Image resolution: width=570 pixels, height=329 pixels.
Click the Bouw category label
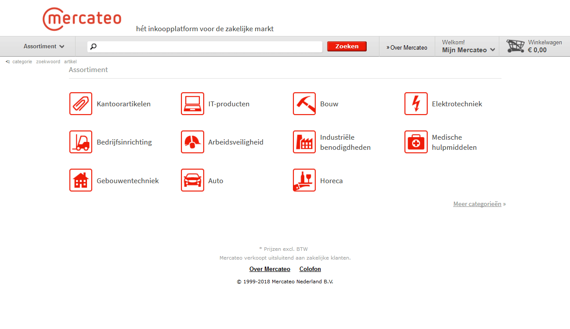click(x=329, y=104)
